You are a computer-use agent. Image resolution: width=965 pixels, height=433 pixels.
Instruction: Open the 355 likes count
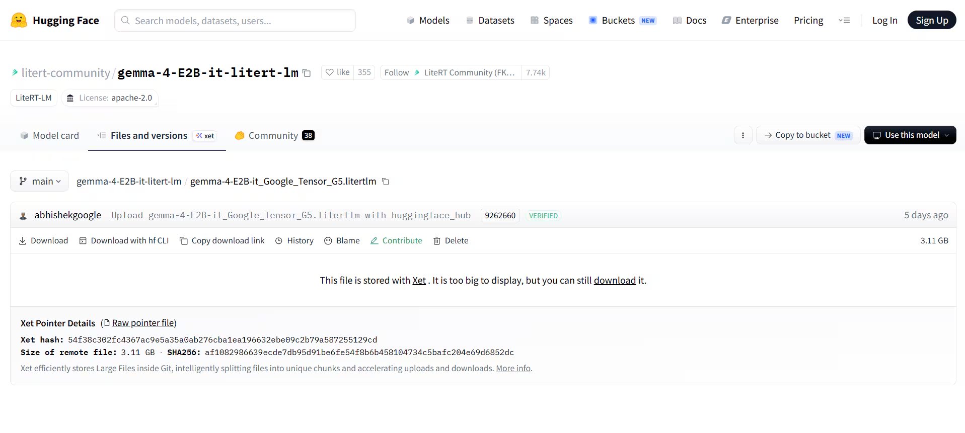[x=364, y=72]
